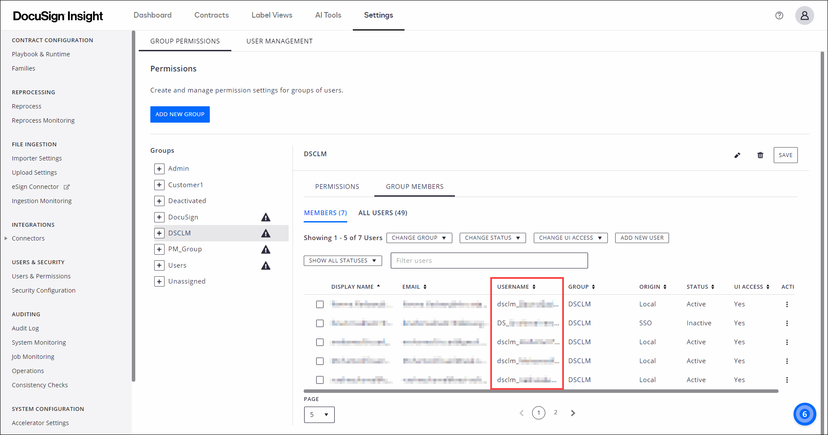Open the Contracts top navigation tab
Screen dimensions: 828x435
pos(212,15)
